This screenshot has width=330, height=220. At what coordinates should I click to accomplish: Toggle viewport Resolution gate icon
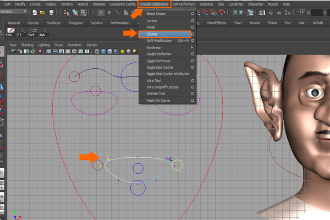click(62, 51)
